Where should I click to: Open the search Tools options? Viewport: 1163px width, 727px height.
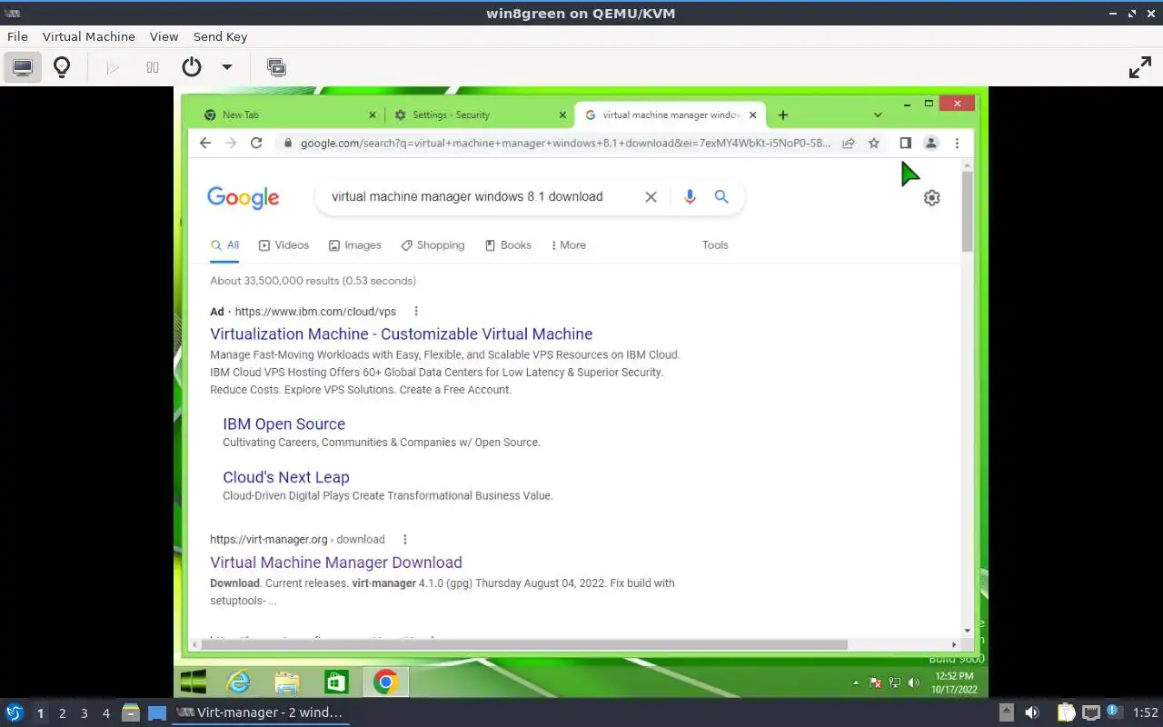(715, 245)
